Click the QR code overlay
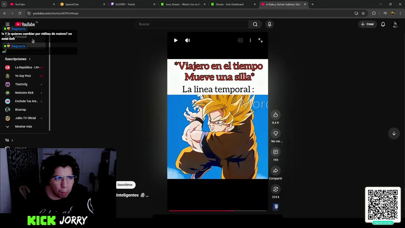405x228 pixels. pos(383,205)
